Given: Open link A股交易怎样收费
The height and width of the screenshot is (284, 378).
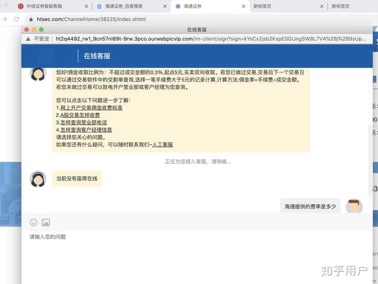Looking at the screenshot, I should pyautogui.click(x=80, y=115).
